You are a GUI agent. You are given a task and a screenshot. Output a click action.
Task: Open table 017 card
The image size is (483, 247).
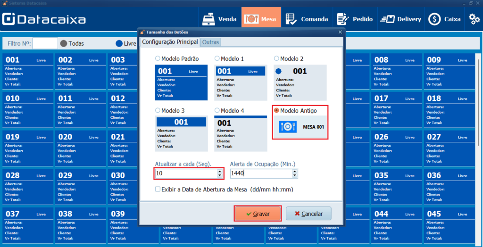click(x=397, y=110)
